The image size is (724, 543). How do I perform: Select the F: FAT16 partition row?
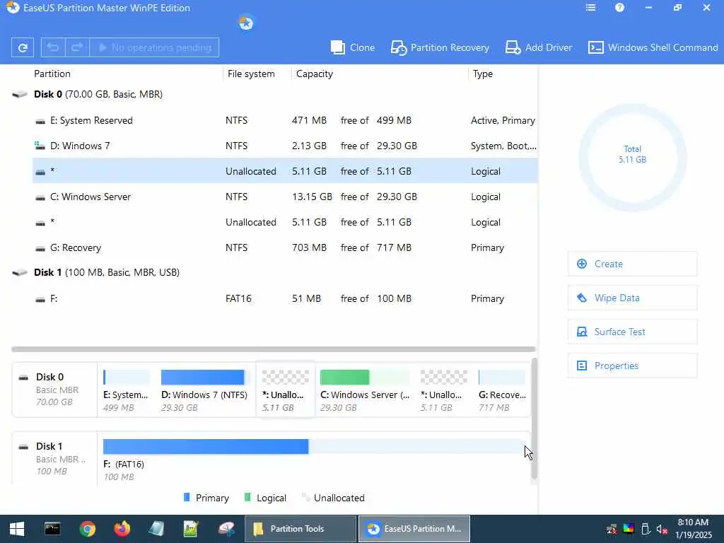[285, 299]
